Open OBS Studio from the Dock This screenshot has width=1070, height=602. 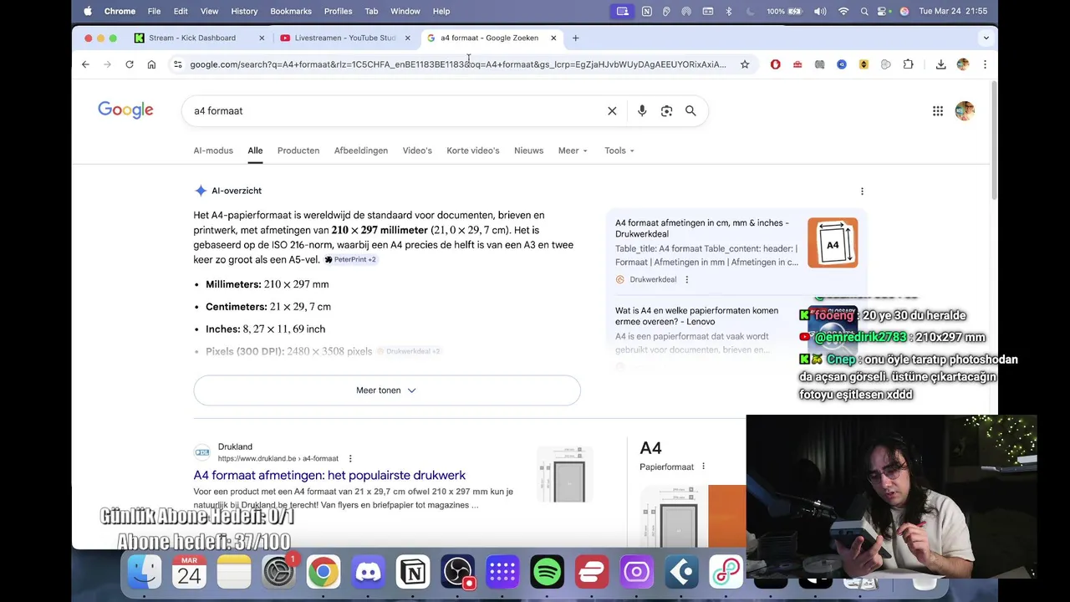458,572
